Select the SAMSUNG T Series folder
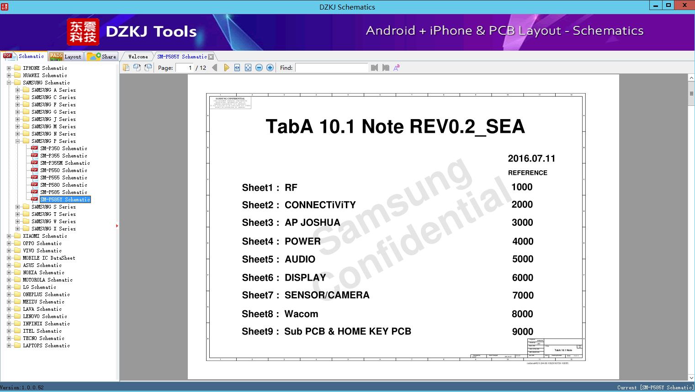695x392 pixels. point(53,214)
